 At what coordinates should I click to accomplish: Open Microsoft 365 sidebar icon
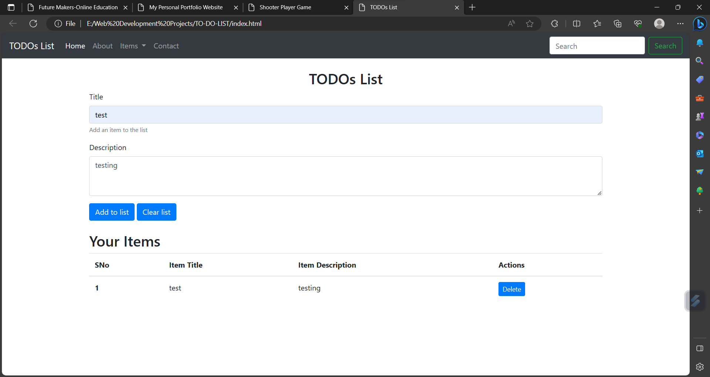pyautogui.click(x=700, y=135)
